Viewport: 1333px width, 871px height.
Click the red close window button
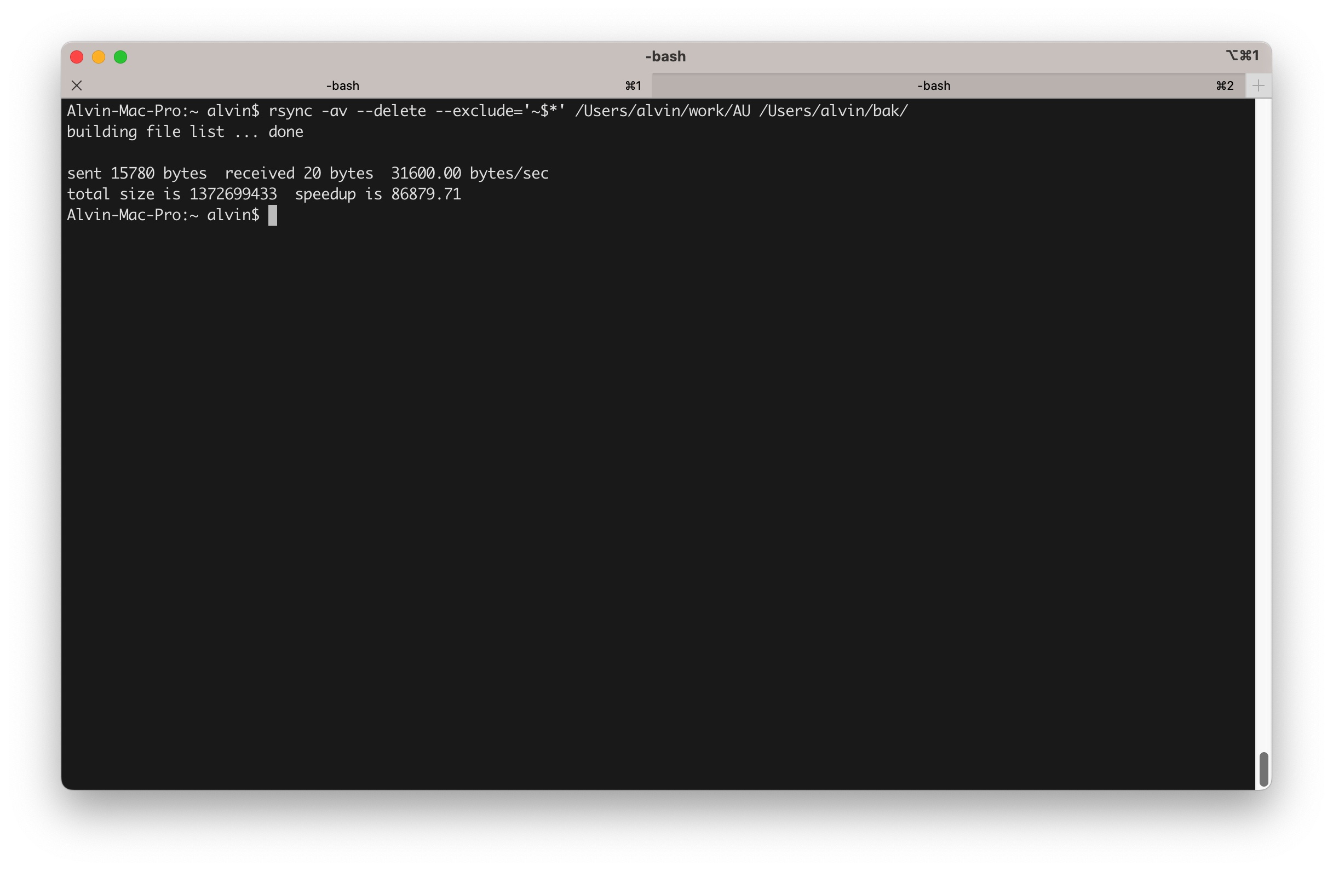pyautogui.click(x=77, y=57)
